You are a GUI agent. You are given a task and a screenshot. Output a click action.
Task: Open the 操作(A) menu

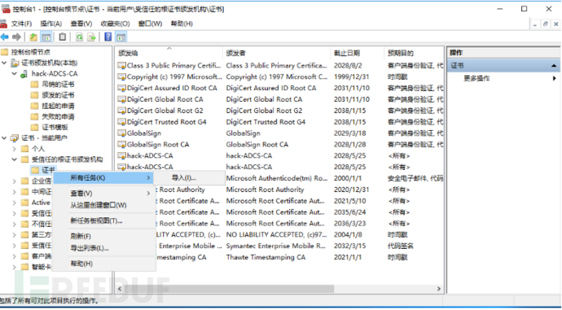pos(51,24)
